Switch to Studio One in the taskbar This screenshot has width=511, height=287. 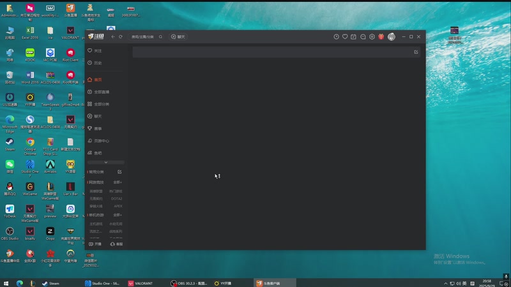coord(102,283)
